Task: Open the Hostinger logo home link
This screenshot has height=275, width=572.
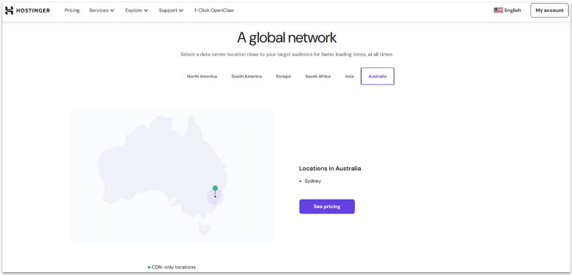Action: click(27, 10)
